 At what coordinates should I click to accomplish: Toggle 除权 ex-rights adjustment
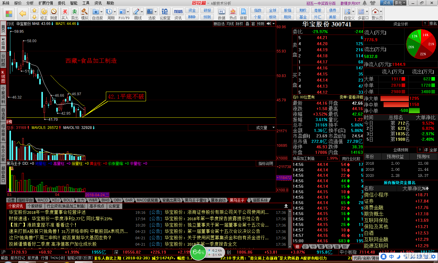239,24
